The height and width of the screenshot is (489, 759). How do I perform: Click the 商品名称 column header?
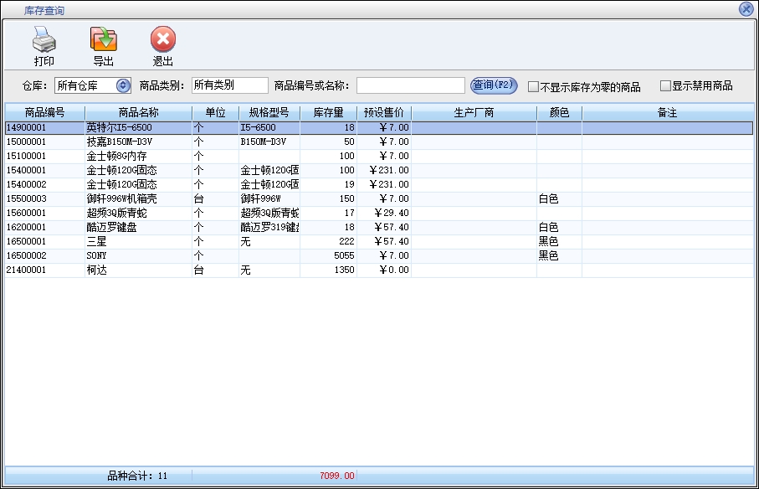[139, 112]
